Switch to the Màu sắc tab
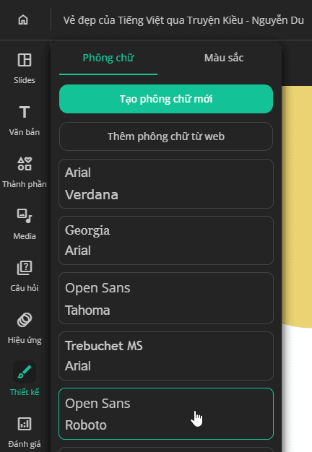 click(x=224, y=58)
